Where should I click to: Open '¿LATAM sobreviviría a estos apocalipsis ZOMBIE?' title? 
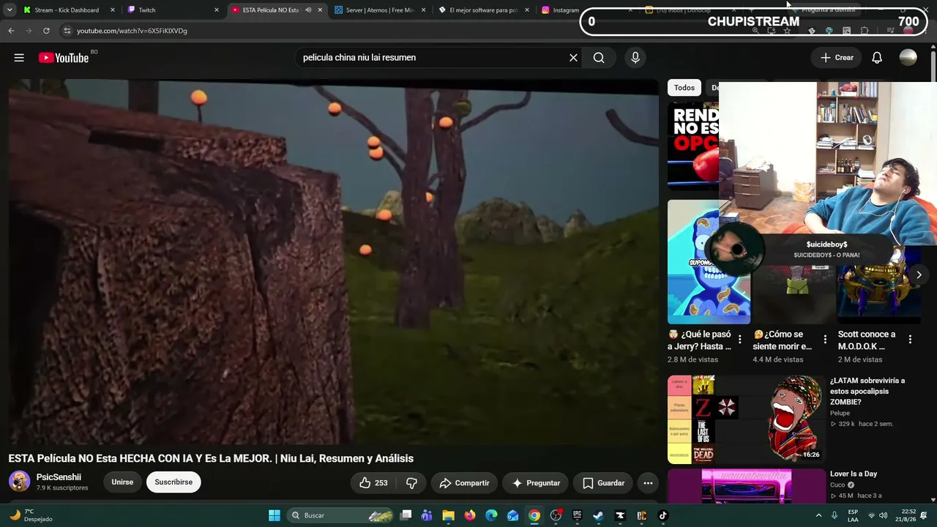(x=868, y=392)
